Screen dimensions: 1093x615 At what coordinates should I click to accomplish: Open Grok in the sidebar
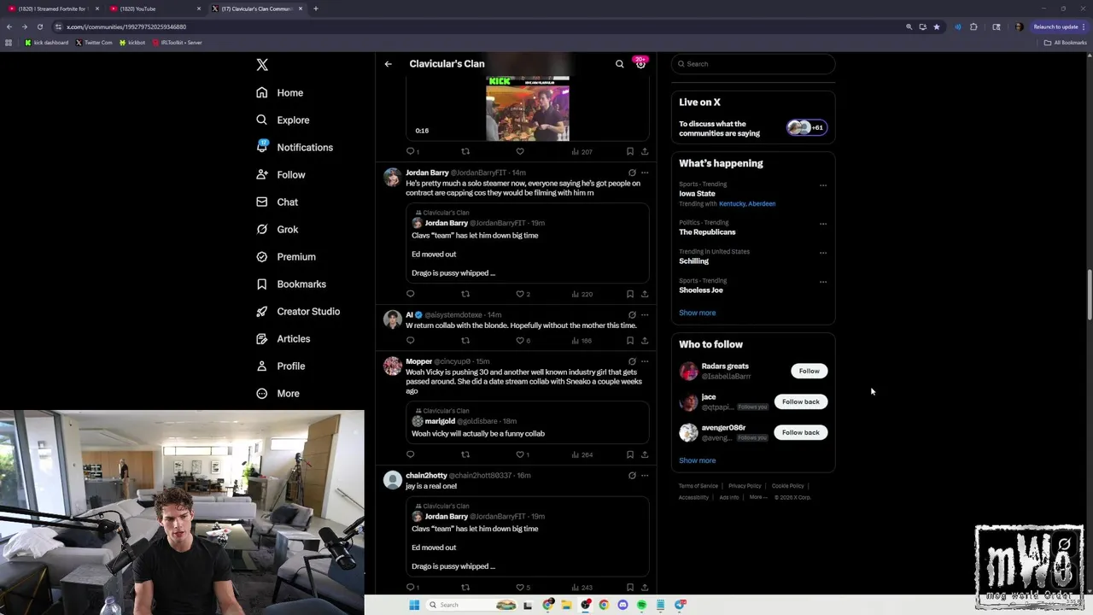pyautogui.click(x=277, y=229)
